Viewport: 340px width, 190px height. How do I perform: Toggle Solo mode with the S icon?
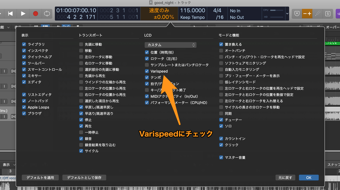327,13
